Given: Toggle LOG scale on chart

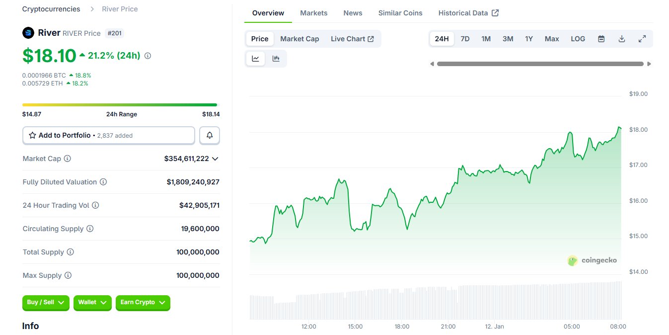Looking at the screenshot, I should click(x=578, y=39).
